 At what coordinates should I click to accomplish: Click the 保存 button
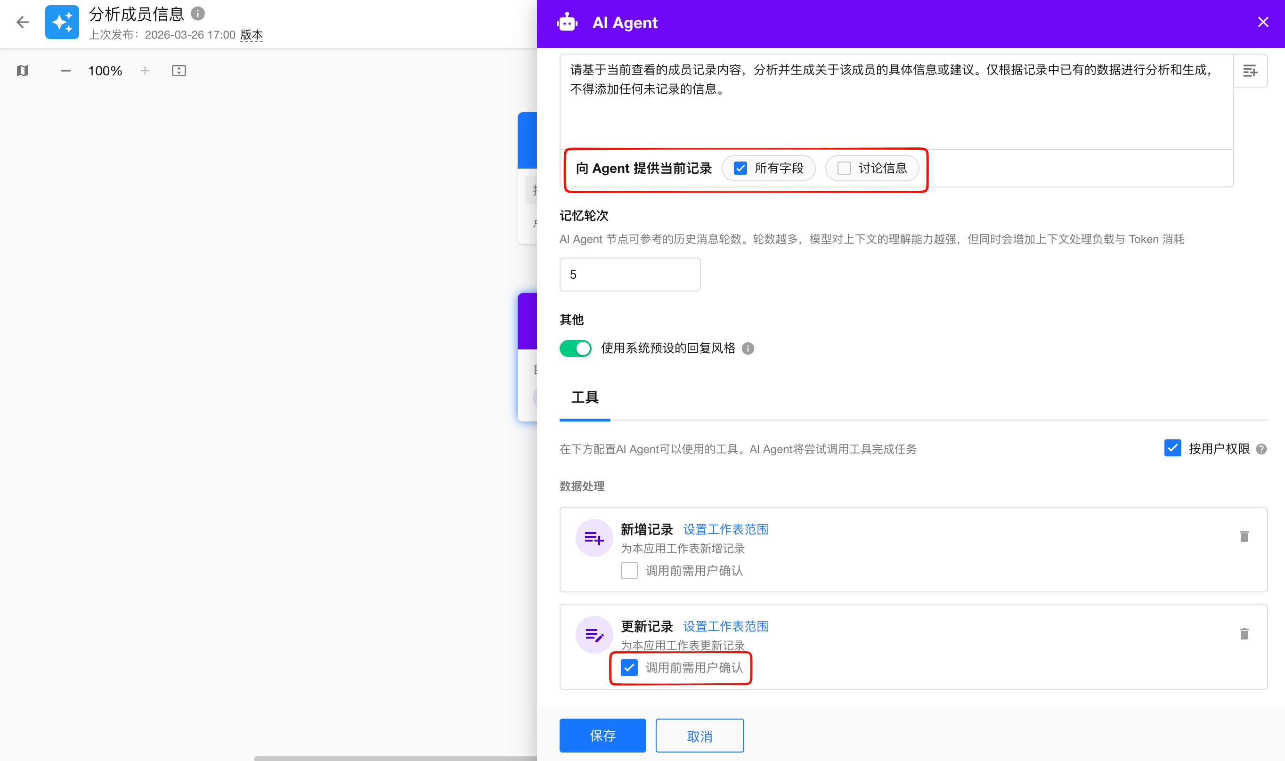coord(602,736)
